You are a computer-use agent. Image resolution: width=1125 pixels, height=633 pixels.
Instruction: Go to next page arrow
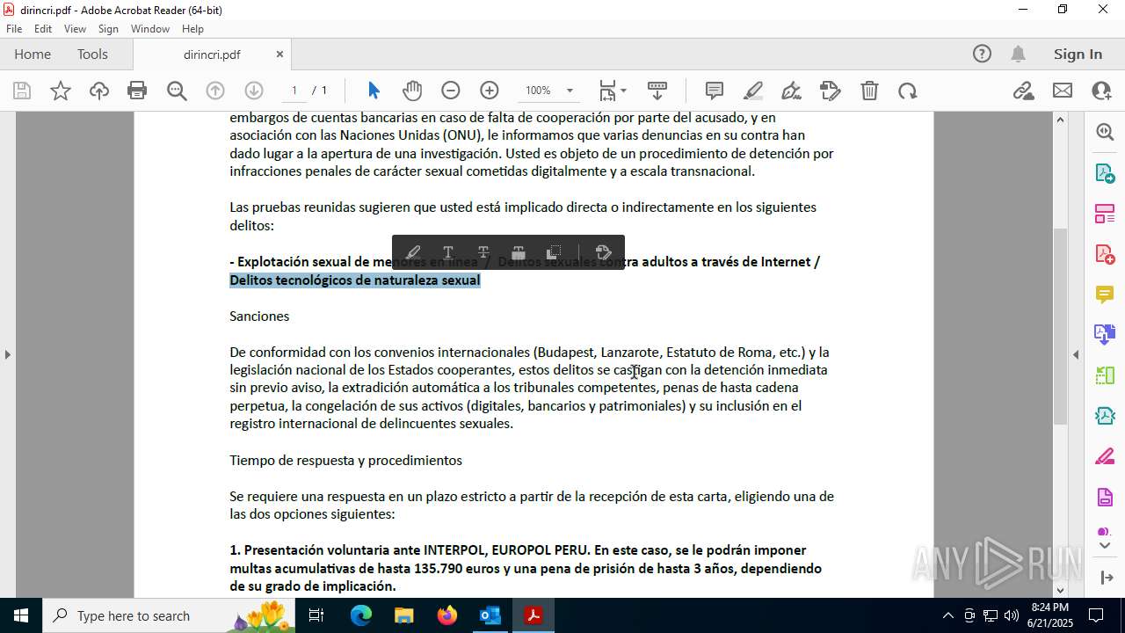(254, 91)
